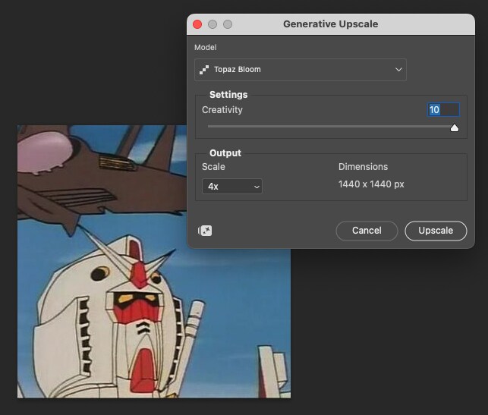Click the Creativity value input field
The width and height of the screenshot is (488, 415).
click(443, 110)
